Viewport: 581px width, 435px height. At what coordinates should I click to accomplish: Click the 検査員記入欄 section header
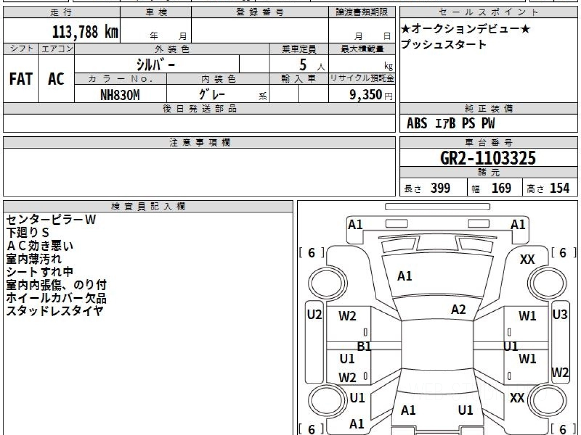[x=148, y=206]
